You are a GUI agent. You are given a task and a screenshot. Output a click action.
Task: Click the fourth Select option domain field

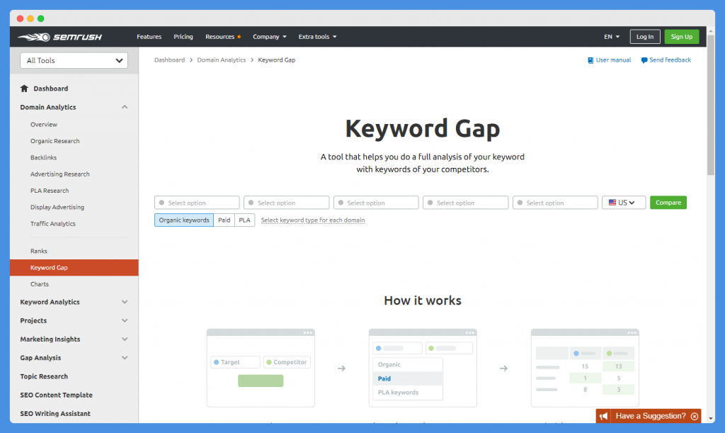click(x=466, y=203)
